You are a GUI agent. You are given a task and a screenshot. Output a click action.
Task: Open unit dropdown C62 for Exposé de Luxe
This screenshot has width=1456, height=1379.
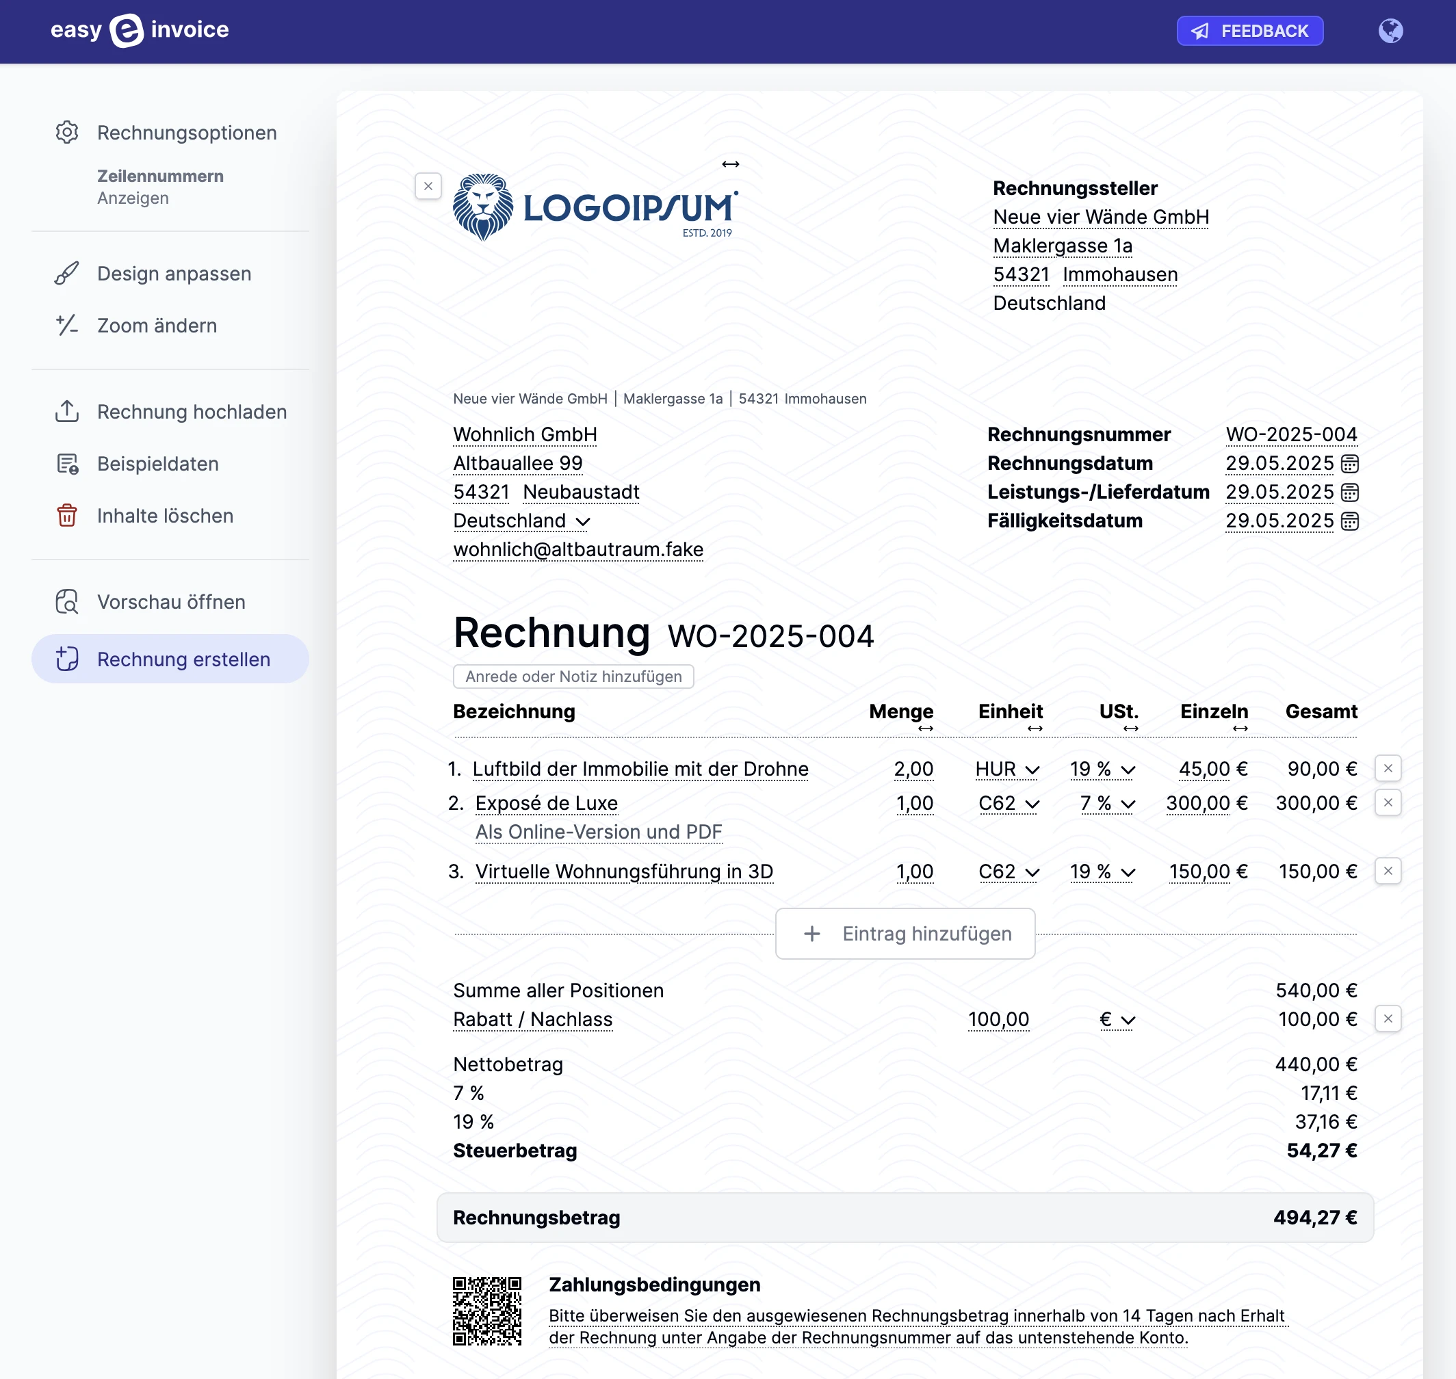(1008, 802)
